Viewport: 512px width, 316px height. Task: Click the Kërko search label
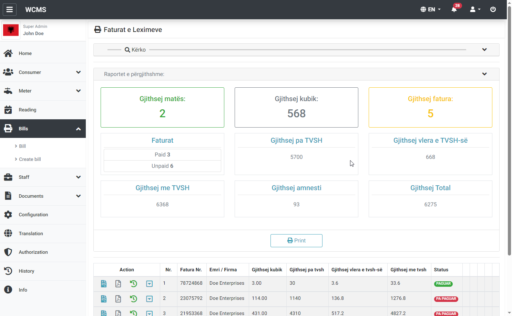tap(135, 50)
